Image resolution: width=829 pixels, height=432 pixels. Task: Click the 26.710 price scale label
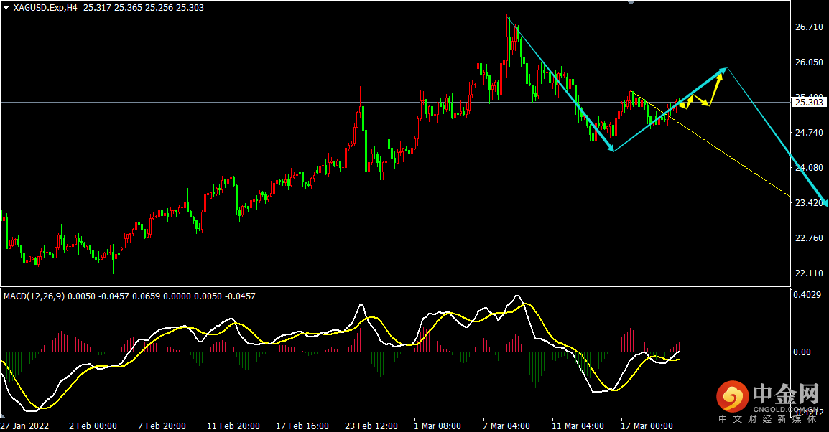(x=809, y=27)
